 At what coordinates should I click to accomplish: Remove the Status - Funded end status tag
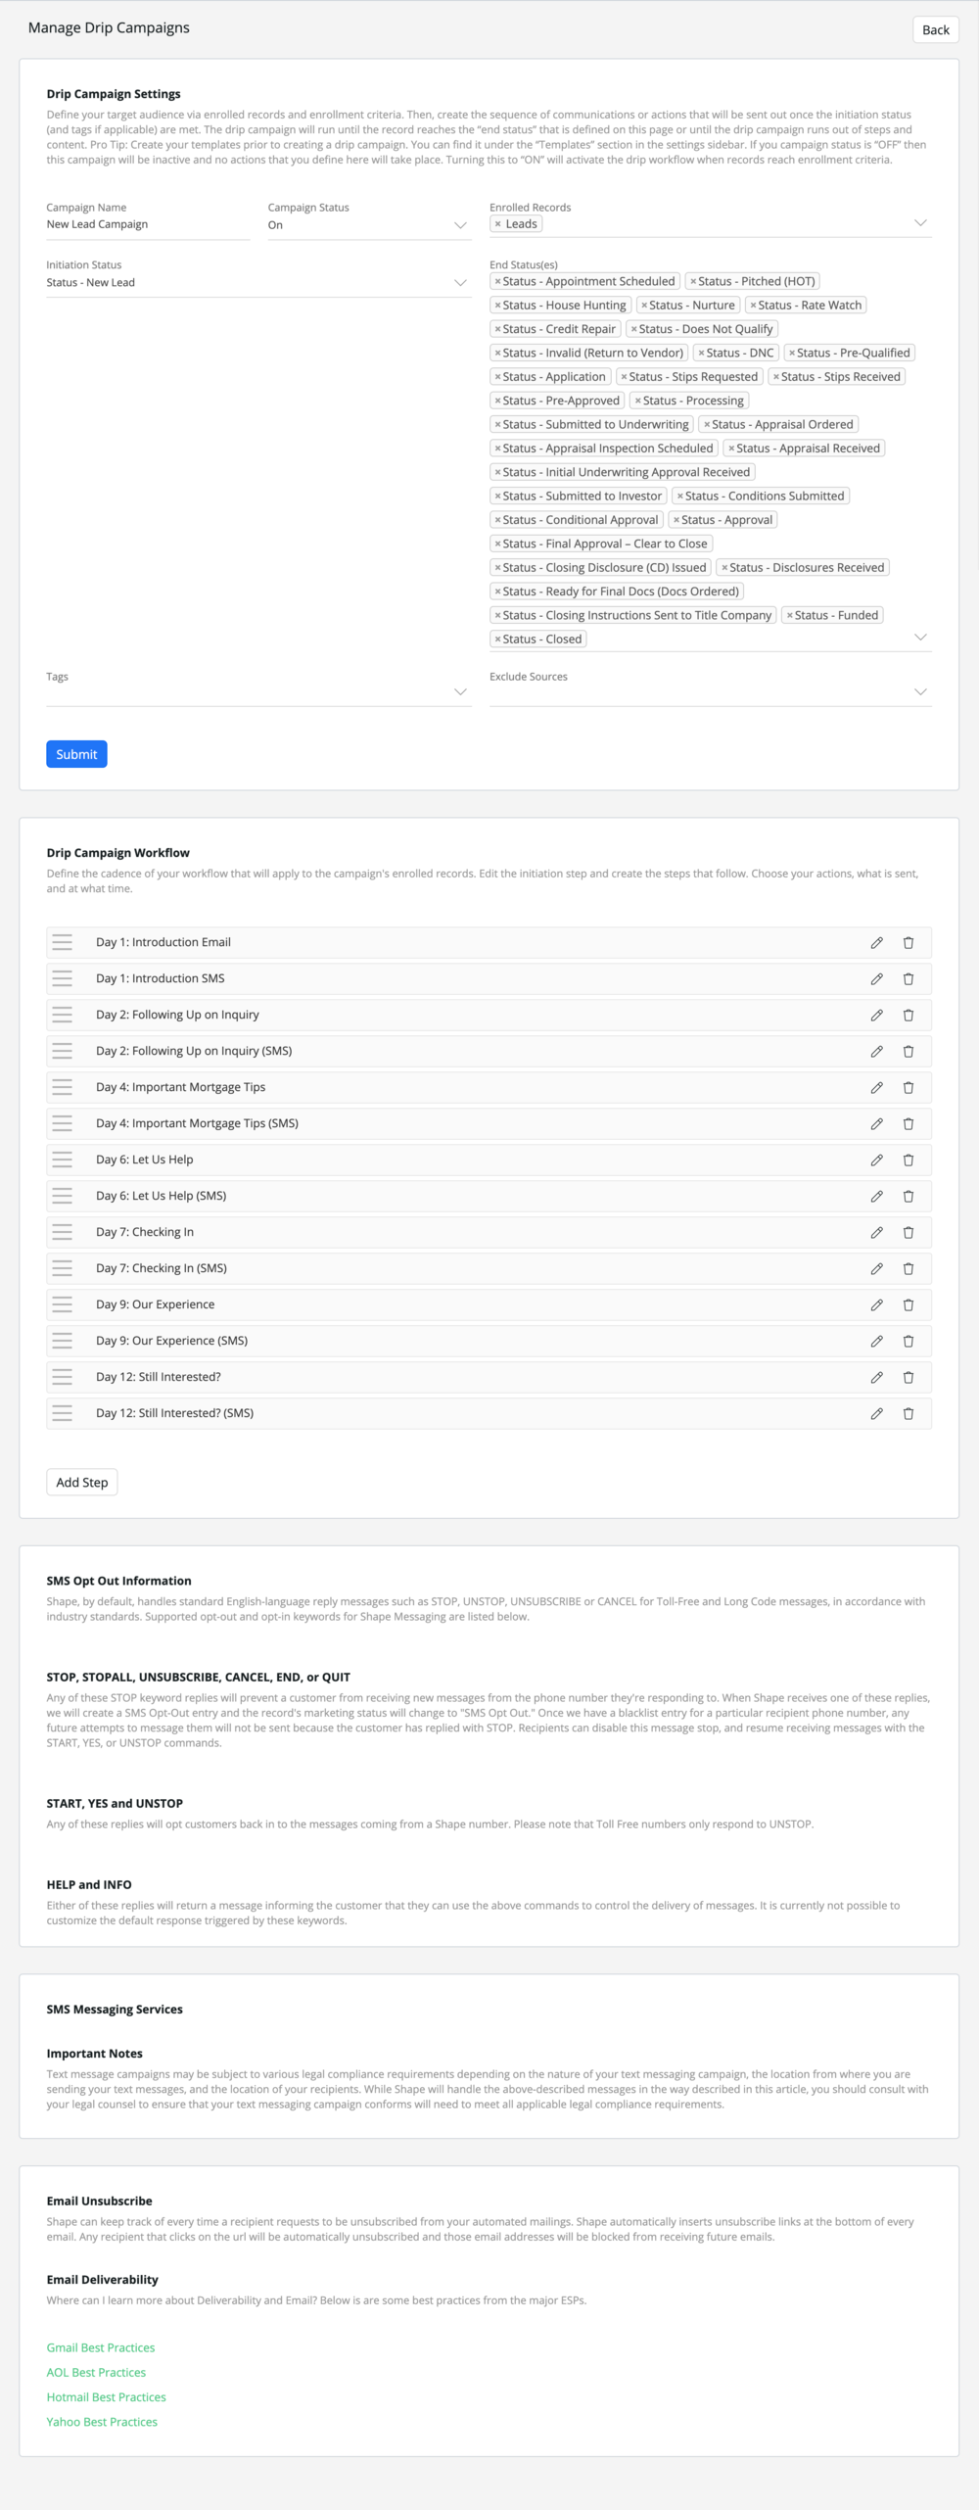point(790,615)
